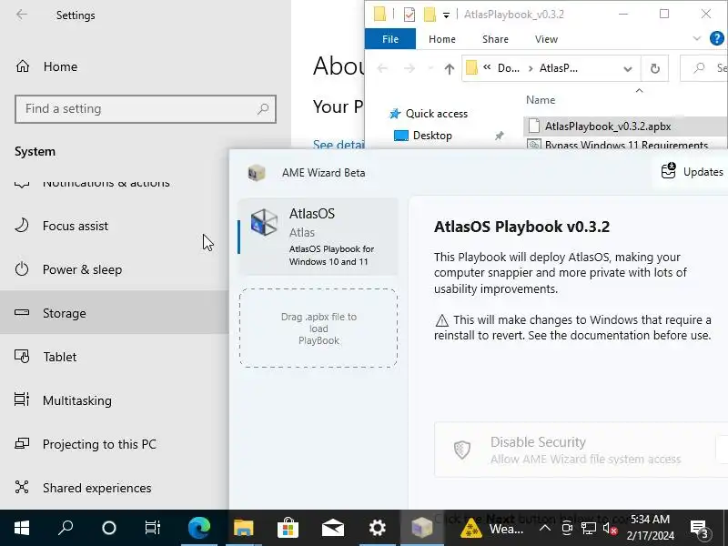Click the Multitasking icon in Settings

[22, 399]
